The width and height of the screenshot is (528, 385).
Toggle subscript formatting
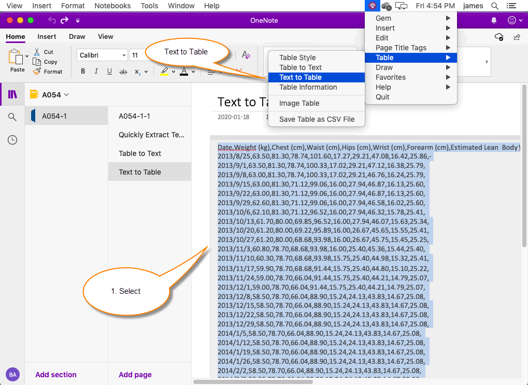137,72
